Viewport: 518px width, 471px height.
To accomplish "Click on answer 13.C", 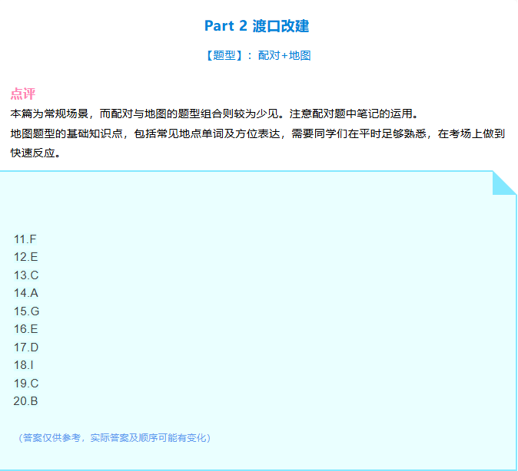I will pos(26,275).
